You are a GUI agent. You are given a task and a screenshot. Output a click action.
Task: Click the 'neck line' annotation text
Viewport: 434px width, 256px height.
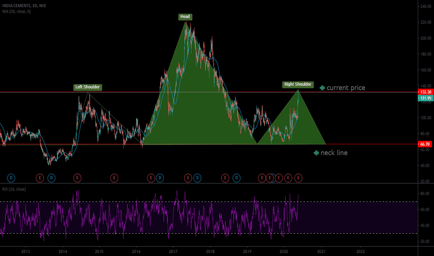tap(334, 153)
